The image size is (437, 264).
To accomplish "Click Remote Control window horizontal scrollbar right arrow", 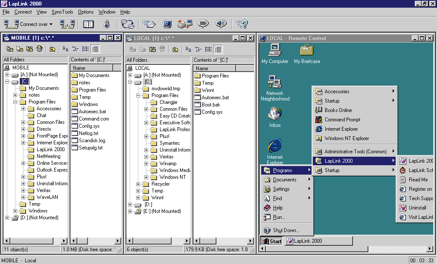I will point(430,249).
